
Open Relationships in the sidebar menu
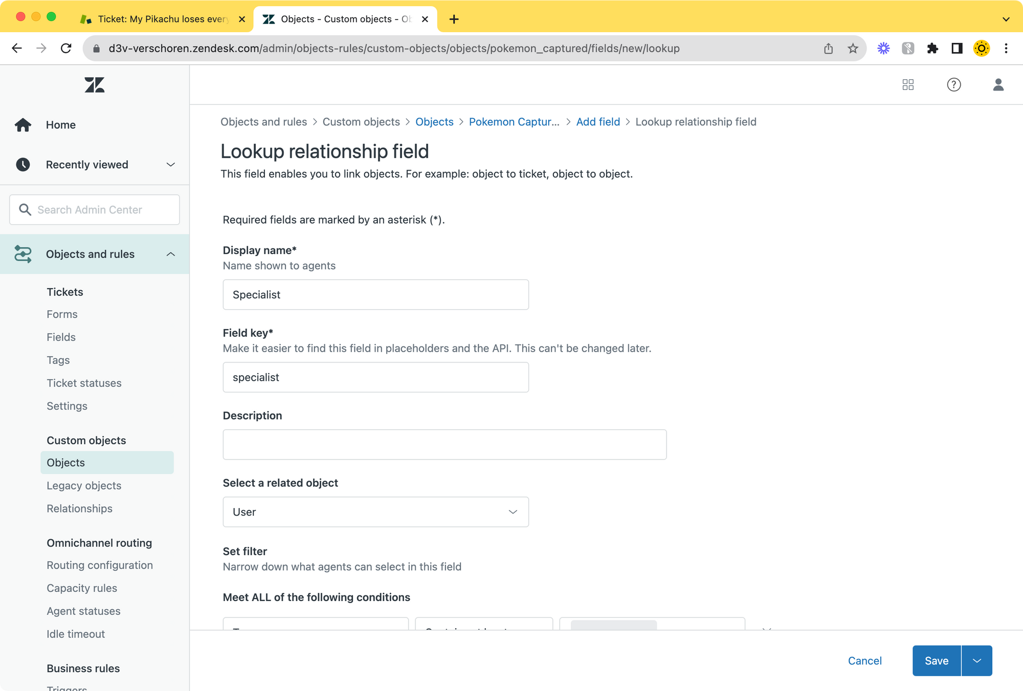pos(79,509)
